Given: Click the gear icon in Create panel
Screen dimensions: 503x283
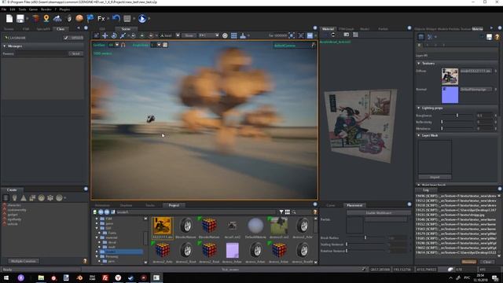Looking at the screenshot, I should point(50,198).
